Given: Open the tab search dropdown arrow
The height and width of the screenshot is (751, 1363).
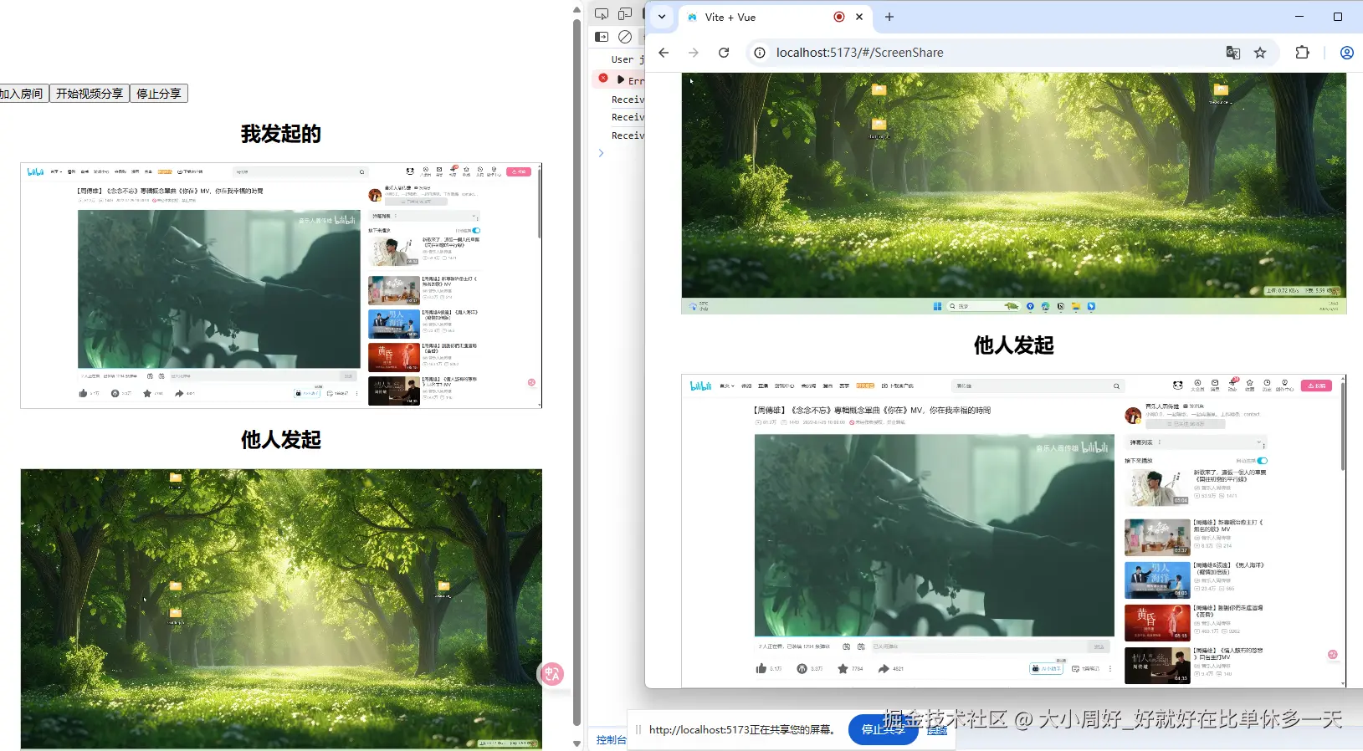Looking at the screenshot, I should click(662, 17).
